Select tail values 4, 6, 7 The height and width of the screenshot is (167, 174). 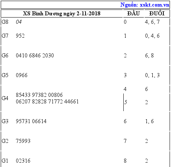(152, 22)
